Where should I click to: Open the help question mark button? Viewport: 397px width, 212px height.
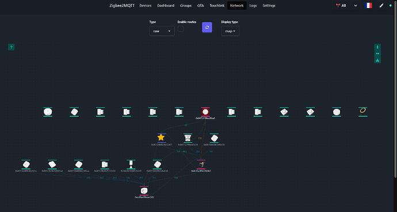[x=11, y=47]
